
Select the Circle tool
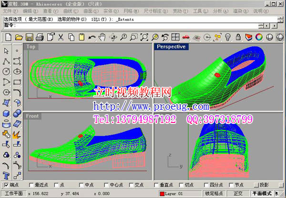click(6, 72)
